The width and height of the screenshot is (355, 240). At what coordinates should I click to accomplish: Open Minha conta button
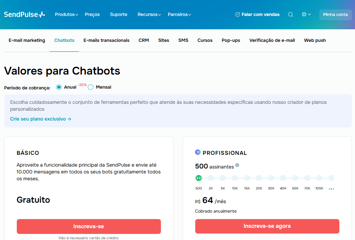(x=335, y=15)
